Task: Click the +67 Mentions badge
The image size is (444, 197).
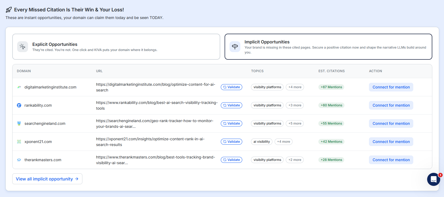Action: [x=331, y=87]
